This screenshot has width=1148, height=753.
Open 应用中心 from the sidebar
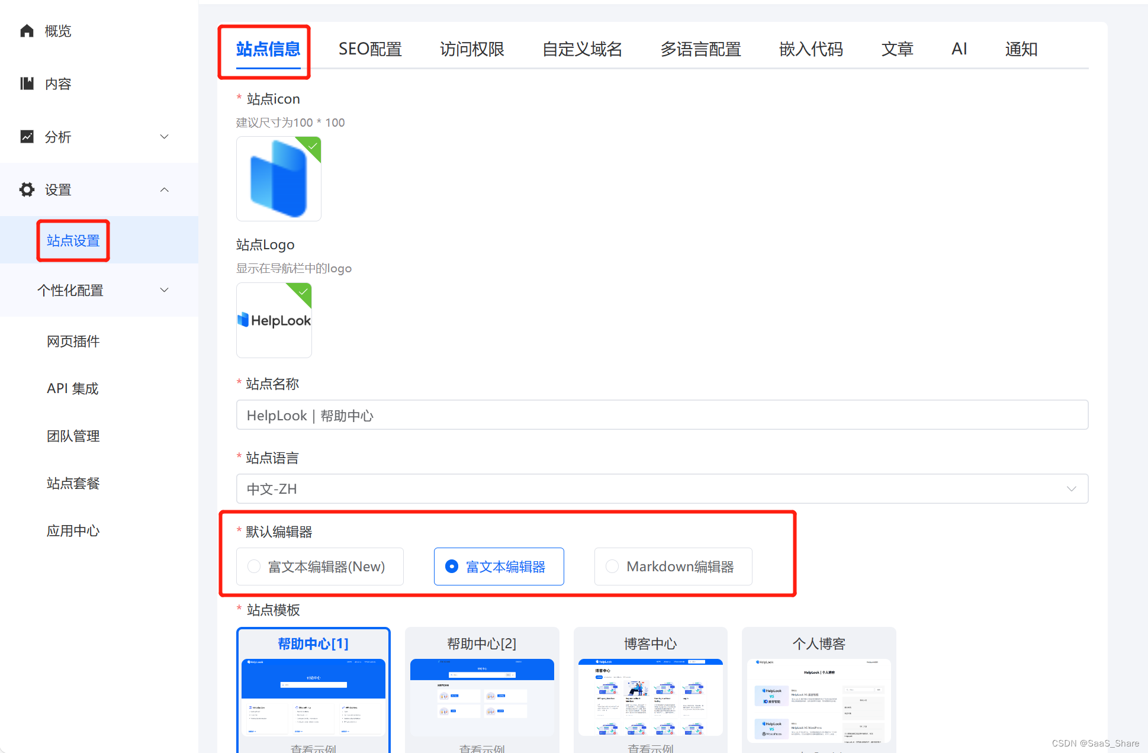pyautogui.click(x=73, y=531)
